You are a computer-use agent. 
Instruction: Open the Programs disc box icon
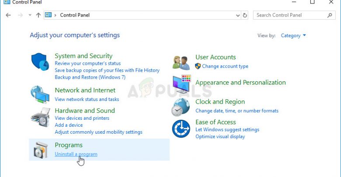[x=41, y=150]
